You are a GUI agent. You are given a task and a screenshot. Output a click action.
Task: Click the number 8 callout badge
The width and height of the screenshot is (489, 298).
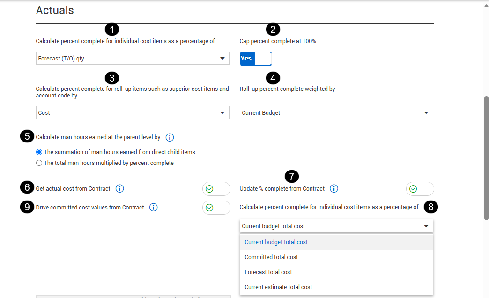tap(431, 207)
